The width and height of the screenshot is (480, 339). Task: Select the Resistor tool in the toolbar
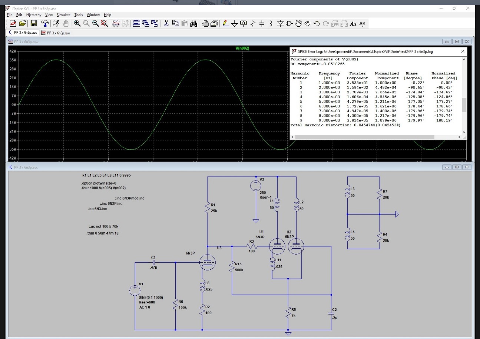click(253, 24)
